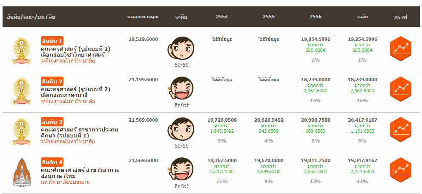This screenshot has width=422, height=194.
Task: Open the orange graph icon for rank 3
Action: 401,129
